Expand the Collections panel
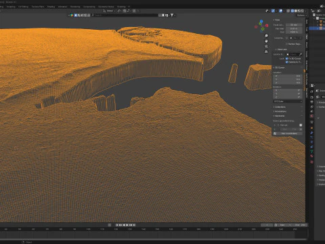This screenshot has width=325, height=244. pos(280,107)
